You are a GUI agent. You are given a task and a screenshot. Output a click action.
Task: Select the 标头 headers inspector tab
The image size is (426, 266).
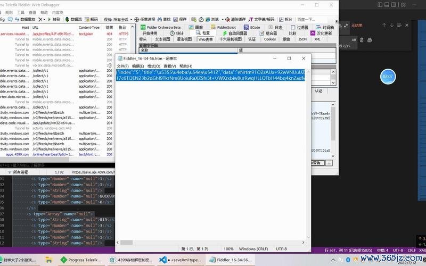(143, 39)
